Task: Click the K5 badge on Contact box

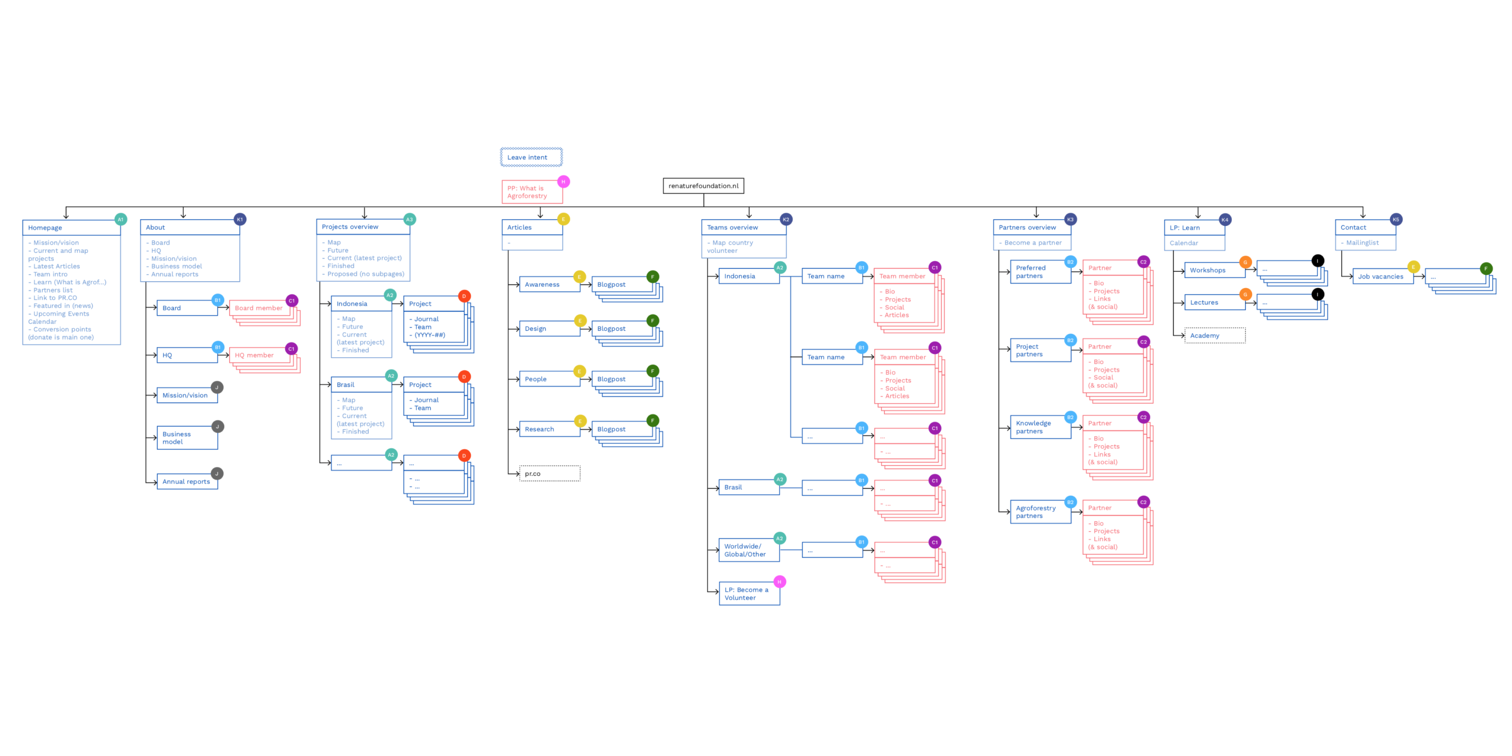Action: [1396, 220]
